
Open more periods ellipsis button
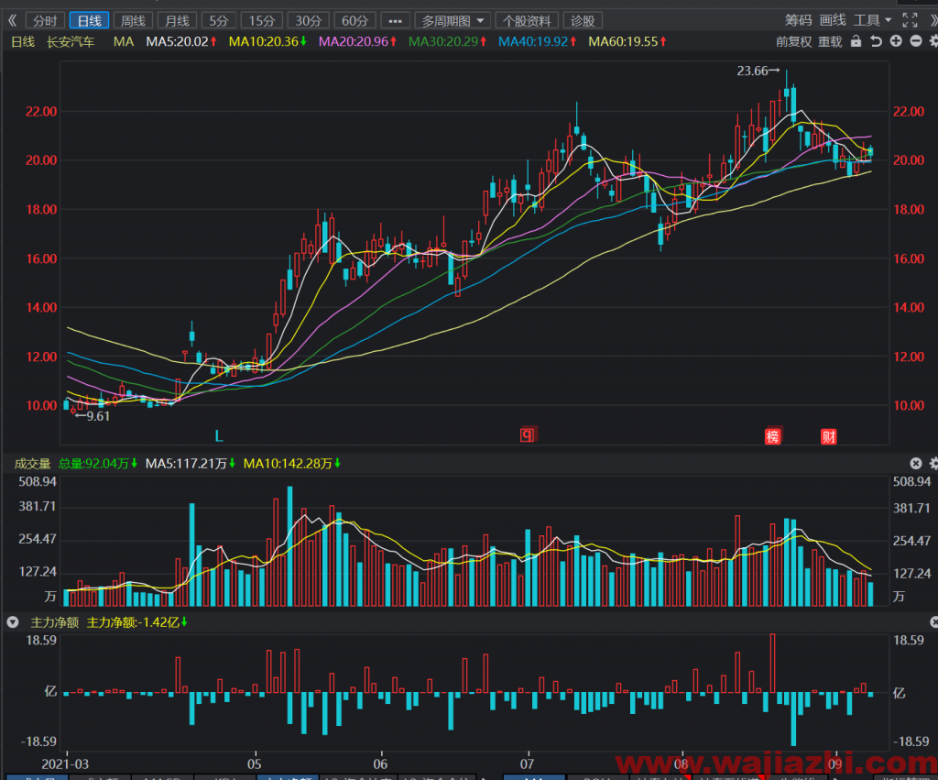pyautogui.click(x=395, y=21)
